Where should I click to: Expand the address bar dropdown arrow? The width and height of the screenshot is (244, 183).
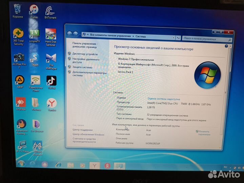pos(174,38)
